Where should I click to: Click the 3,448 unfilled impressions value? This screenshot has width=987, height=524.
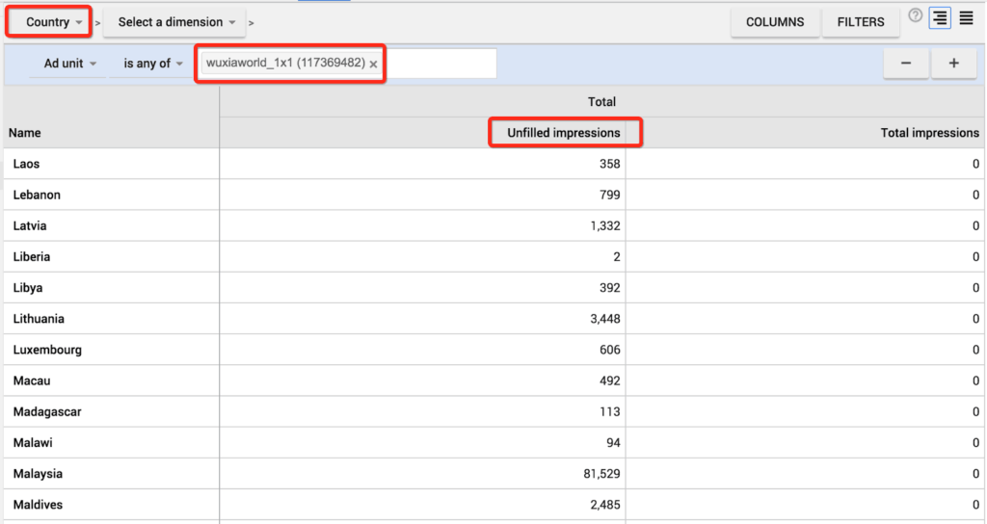click(605, 319)
